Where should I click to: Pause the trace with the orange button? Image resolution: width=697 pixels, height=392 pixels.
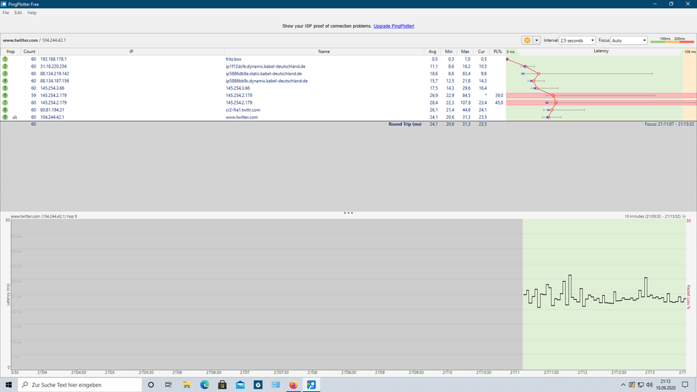tap(527, 40)
